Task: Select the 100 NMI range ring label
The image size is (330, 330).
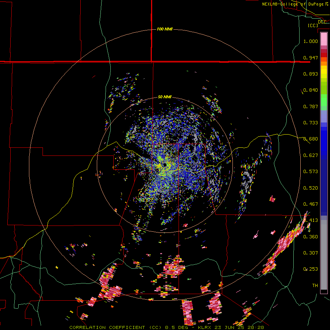Action: pos(165,29)
